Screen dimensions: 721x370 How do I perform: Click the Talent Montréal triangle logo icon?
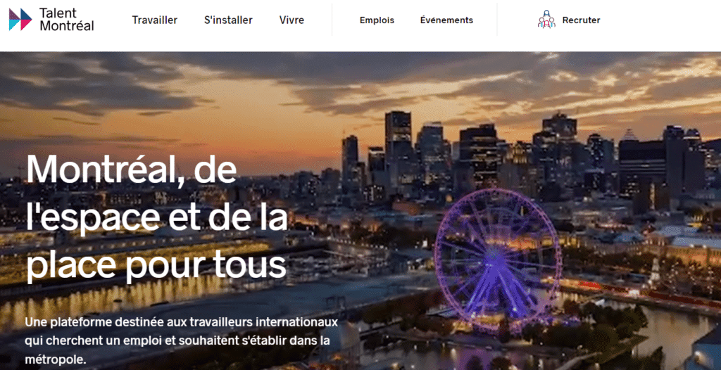point(20,19)
